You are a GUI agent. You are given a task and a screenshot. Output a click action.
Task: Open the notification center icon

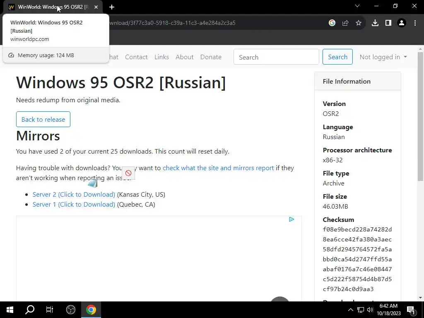[411, 310]
